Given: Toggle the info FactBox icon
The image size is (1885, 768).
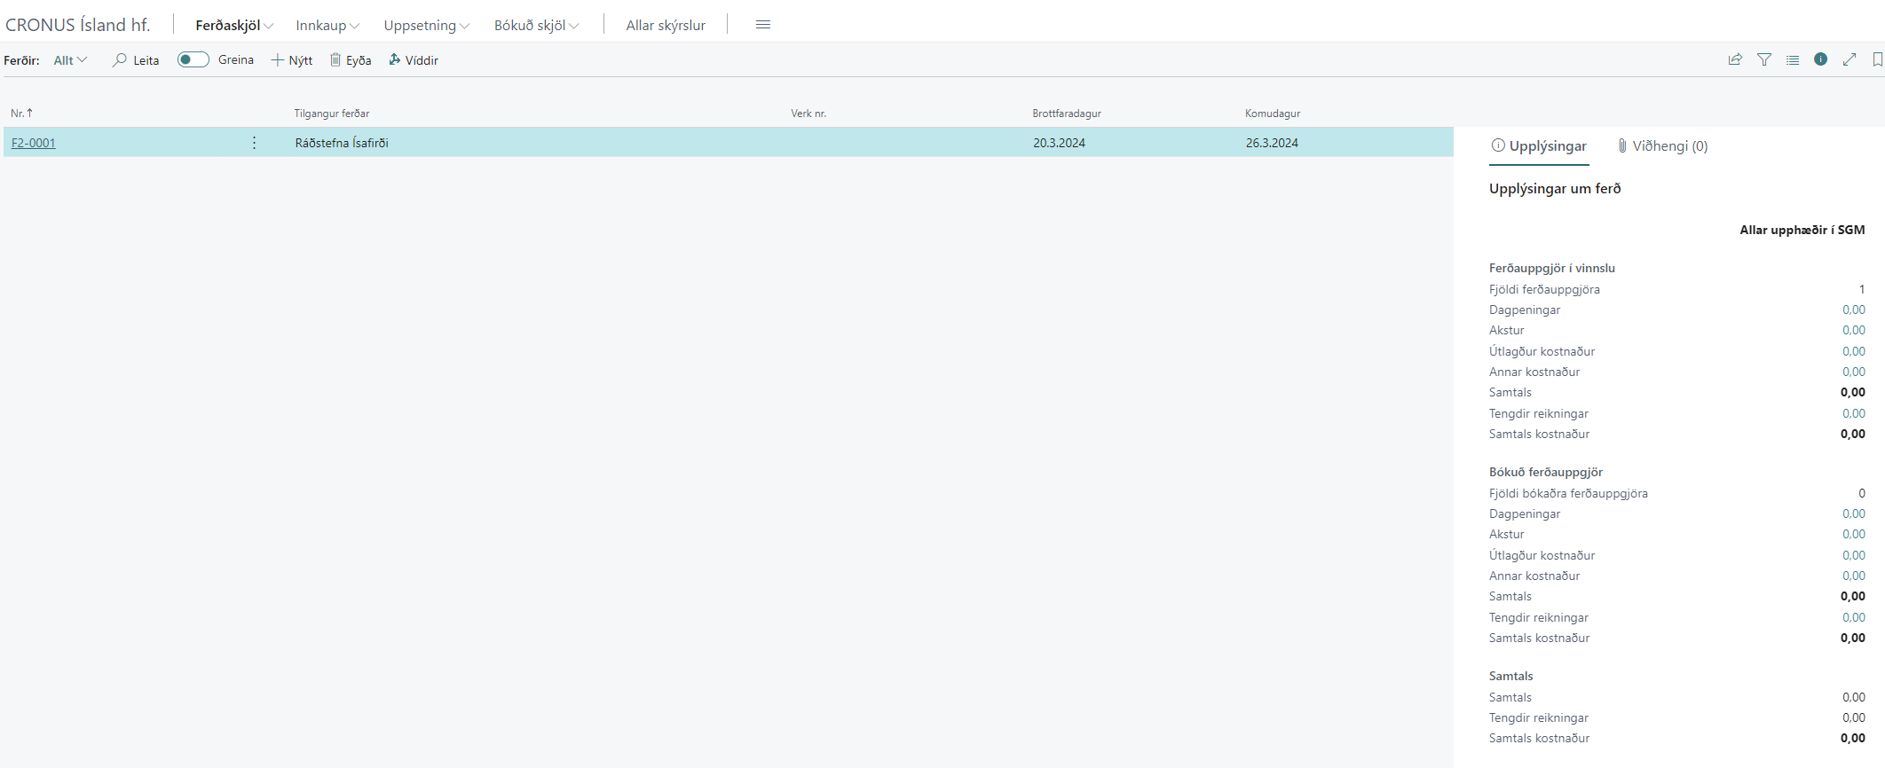Looking at the screenshot, I should 1820,59.
